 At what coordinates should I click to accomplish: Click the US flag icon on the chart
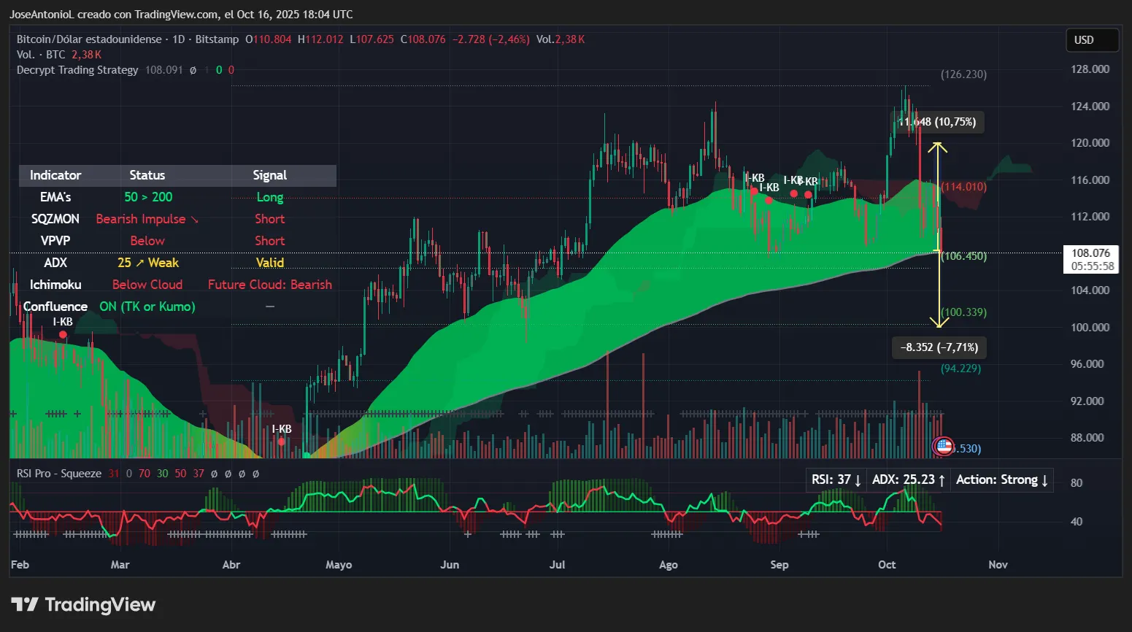(942, 445)
